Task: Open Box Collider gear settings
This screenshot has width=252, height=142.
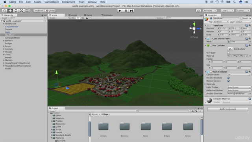Action: 250,45
